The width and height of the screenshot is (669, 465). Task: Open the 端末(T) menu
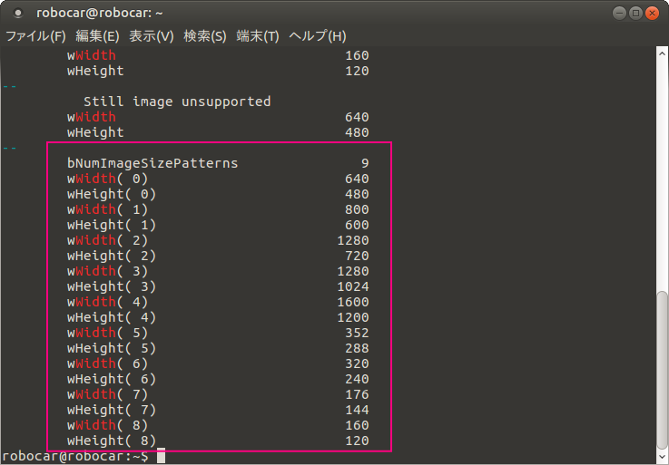pyautogui.click(x=258, y=36)
